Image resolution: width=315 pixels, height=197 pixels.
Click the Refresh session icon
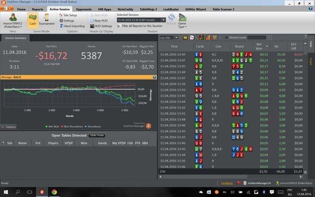[x=171, y=19]
